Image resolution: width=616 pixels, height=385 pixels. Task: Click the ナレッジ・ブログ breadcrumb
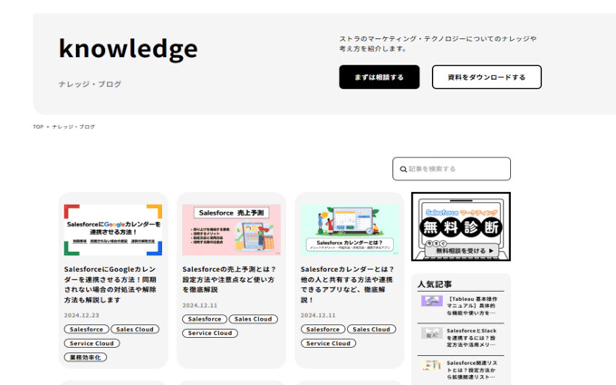[73, 127]
